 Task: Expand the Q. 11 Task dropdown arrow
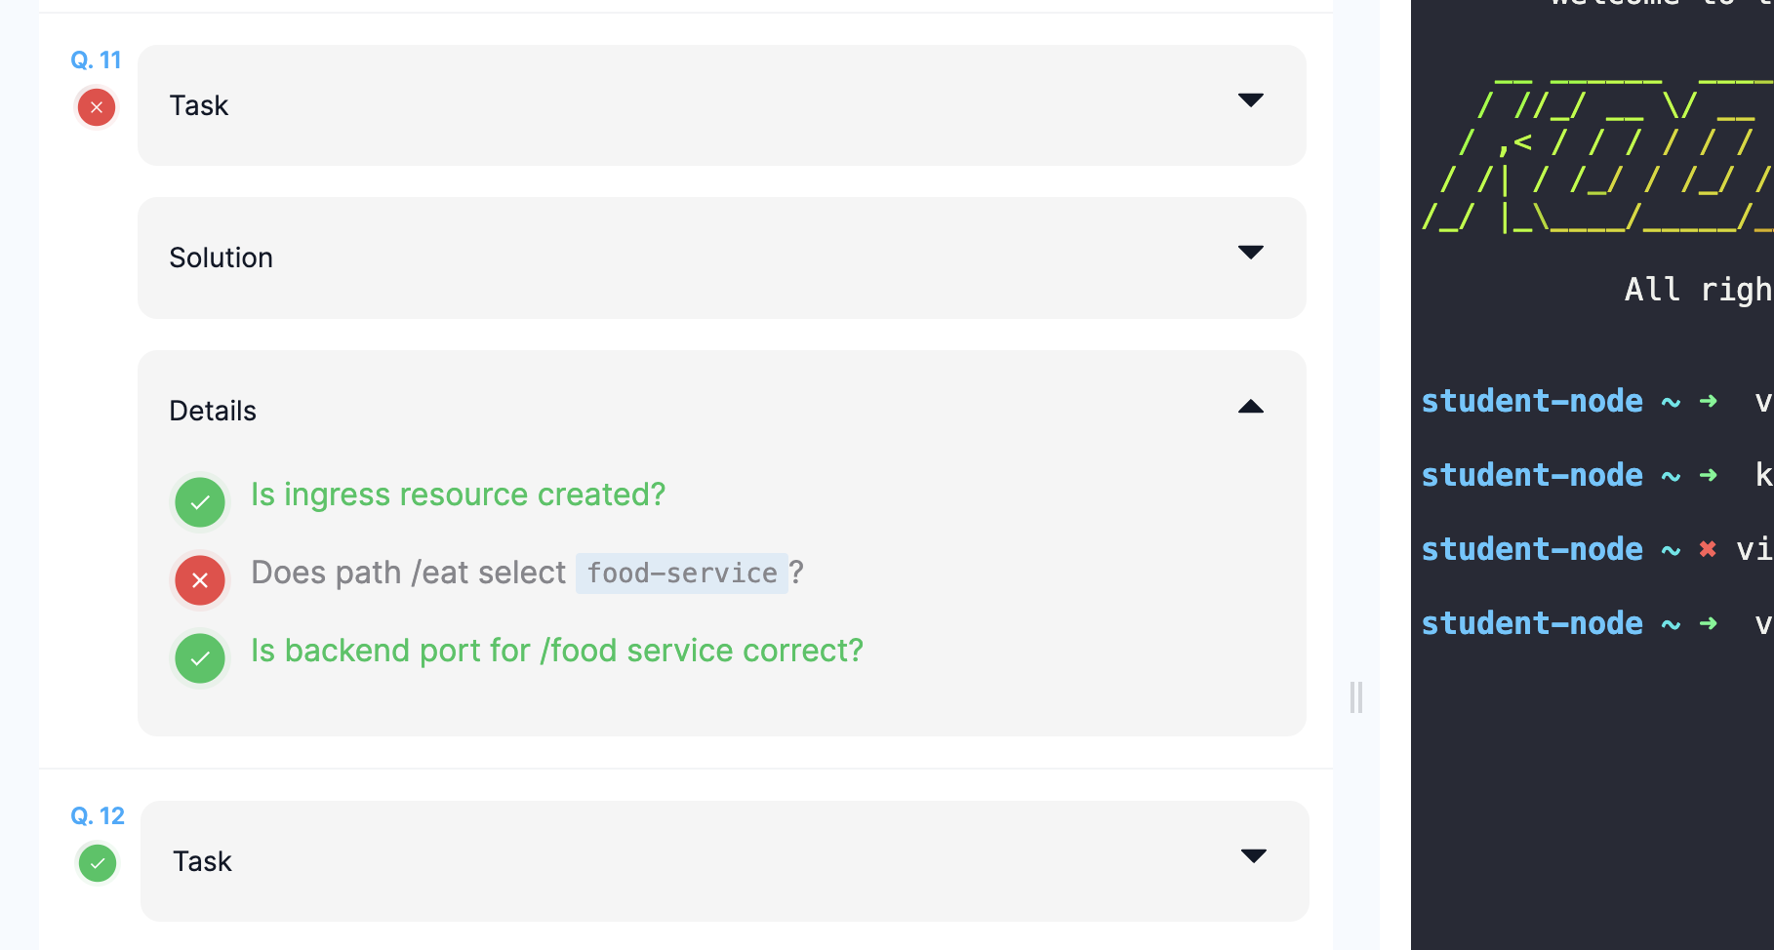1250,100
